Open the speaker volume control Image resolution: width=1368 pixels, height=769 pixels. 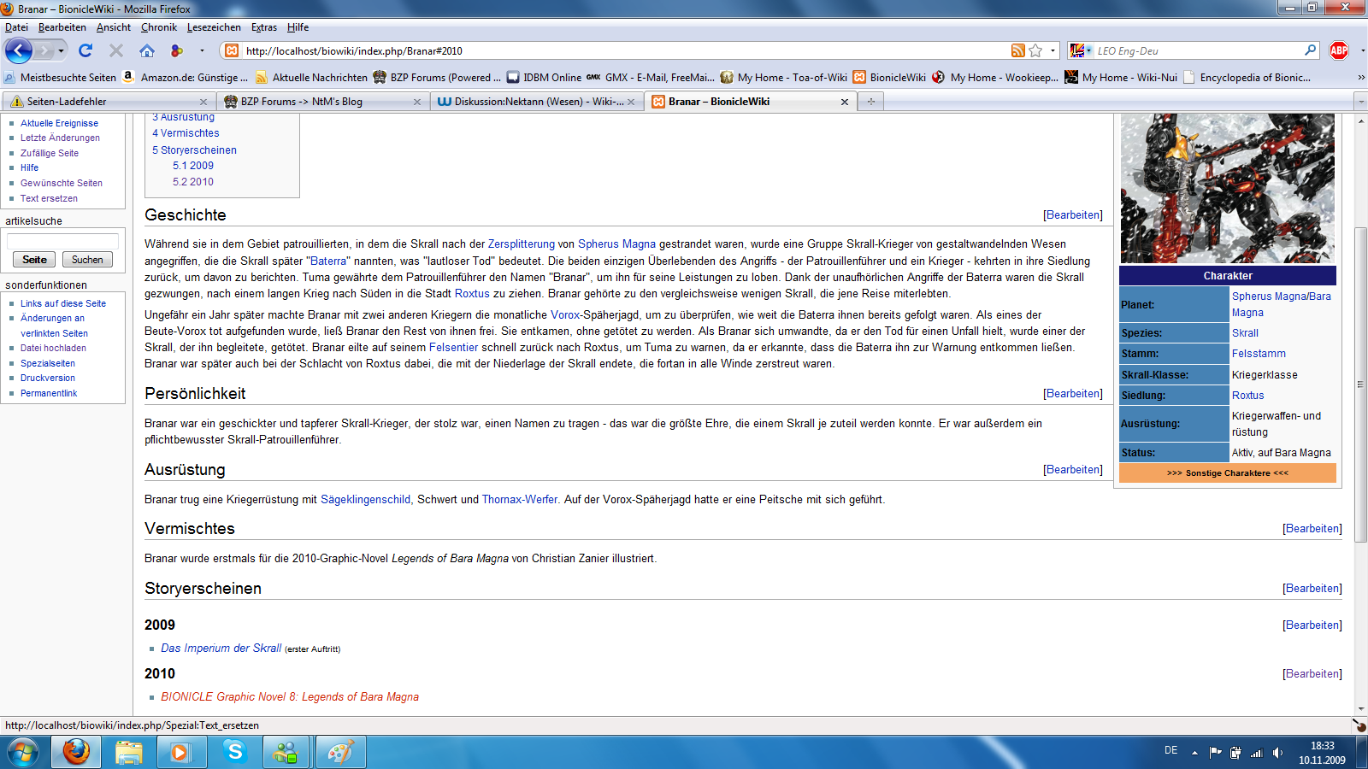[x=1279, y=753]
